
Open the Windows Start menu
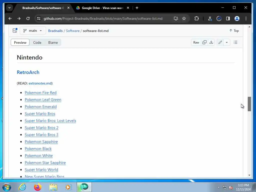pos(7,187)
